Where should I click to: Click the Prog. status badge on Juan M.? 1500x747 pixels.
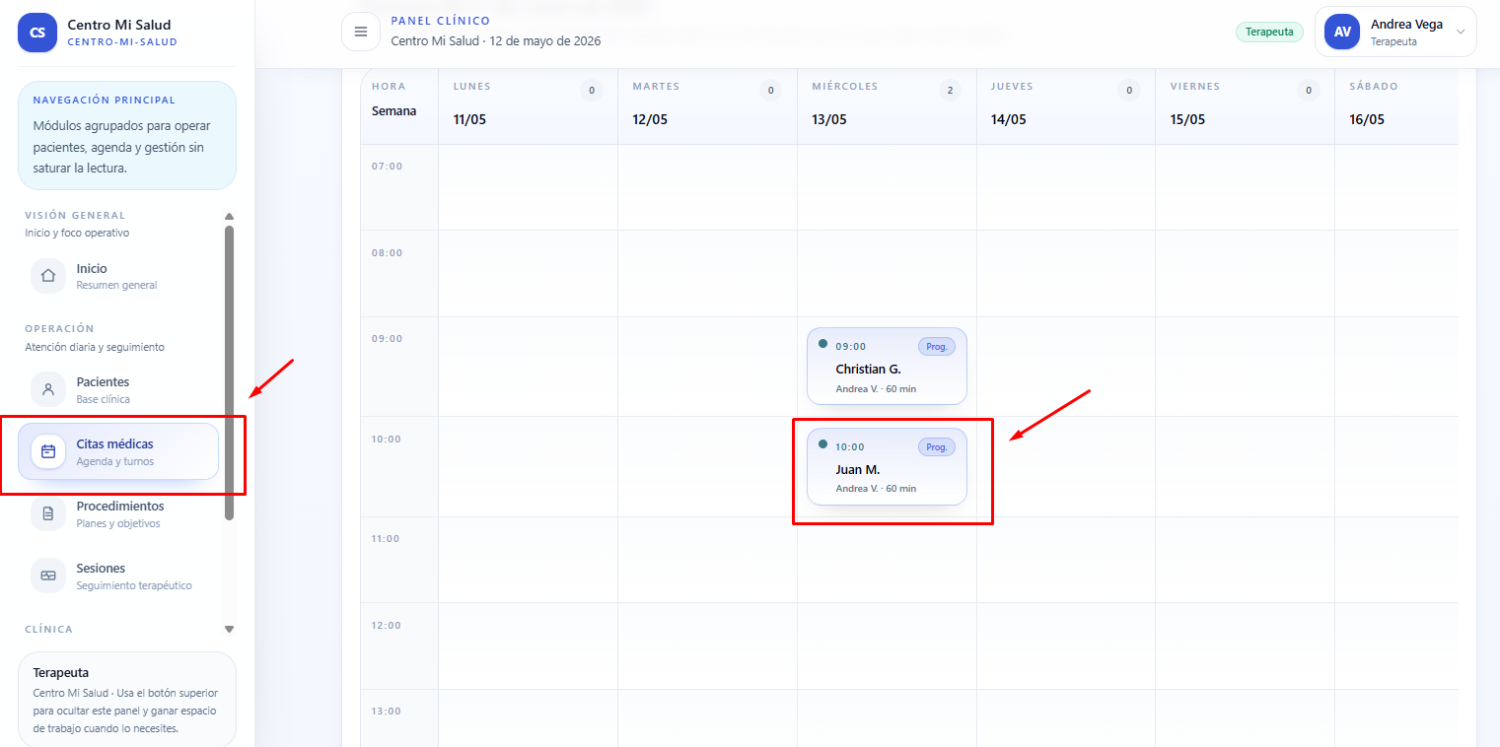937,446
